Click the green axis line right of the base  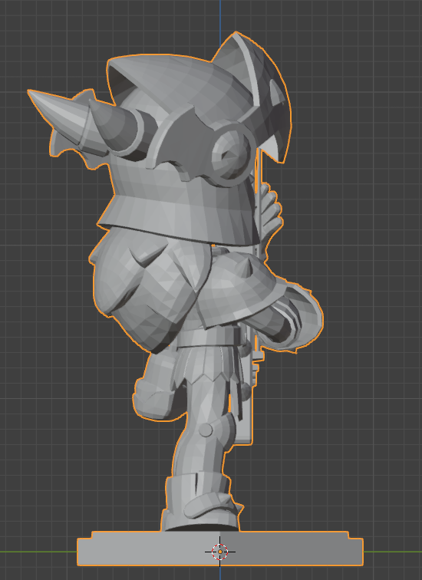393,552
